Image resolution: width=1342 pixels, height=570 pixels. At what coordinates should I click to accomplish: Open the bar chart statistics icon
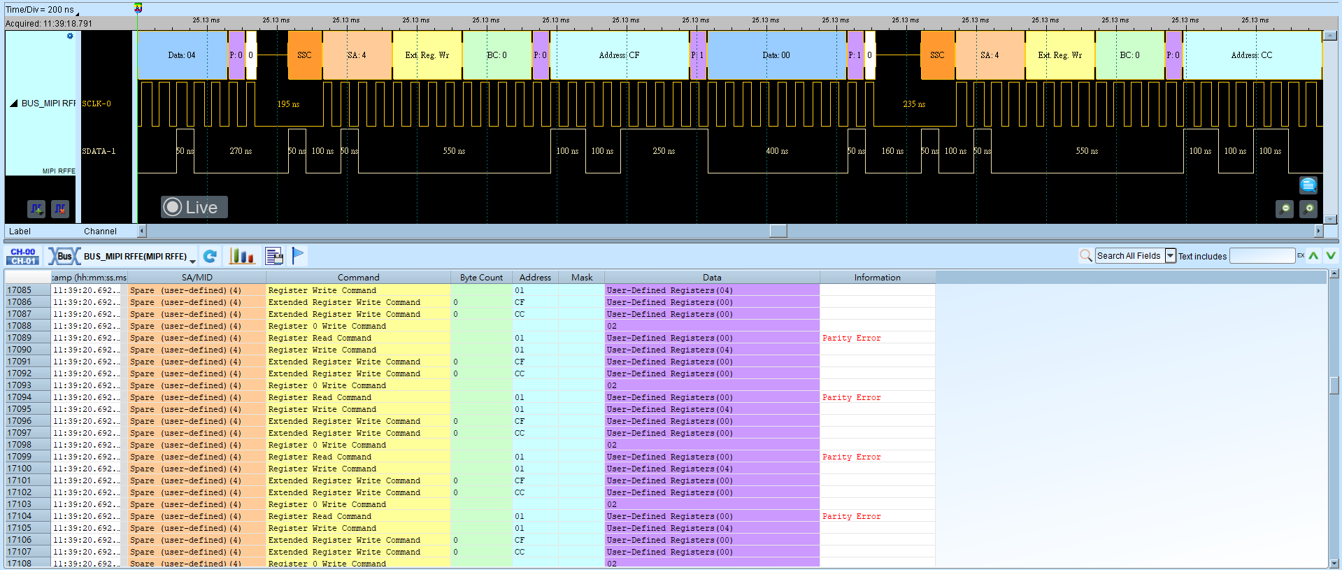(241, 256)
